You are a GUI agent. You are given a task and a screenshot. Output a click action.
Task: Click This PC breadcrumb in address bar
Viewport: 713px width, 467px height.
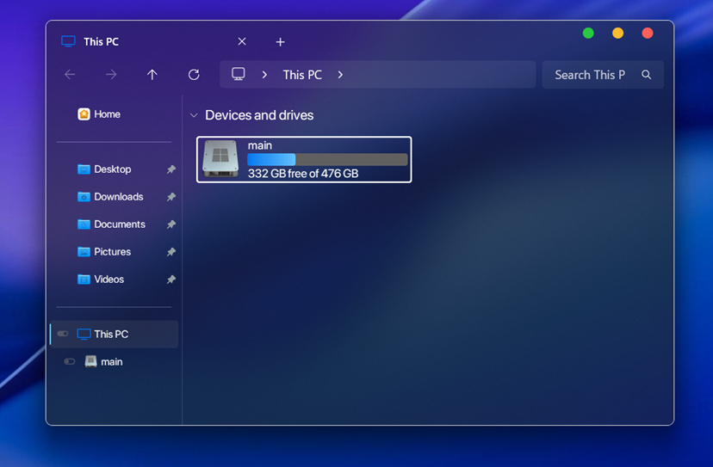coord(302,75)
